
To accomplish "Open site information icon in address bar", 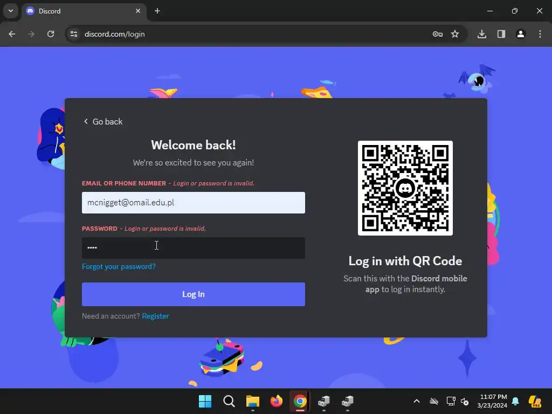I will [74, 34].
